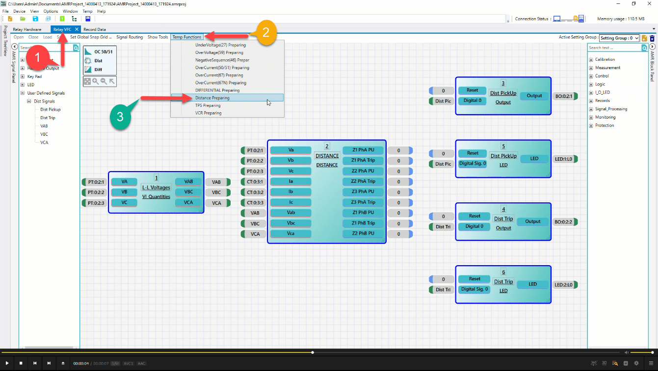Click the Show Tools button

pyautogui.click(x=158, y=37)
